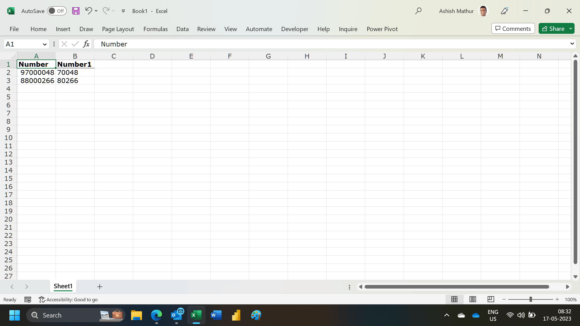Add a new sheet with the plus button

tap(100, 286)
